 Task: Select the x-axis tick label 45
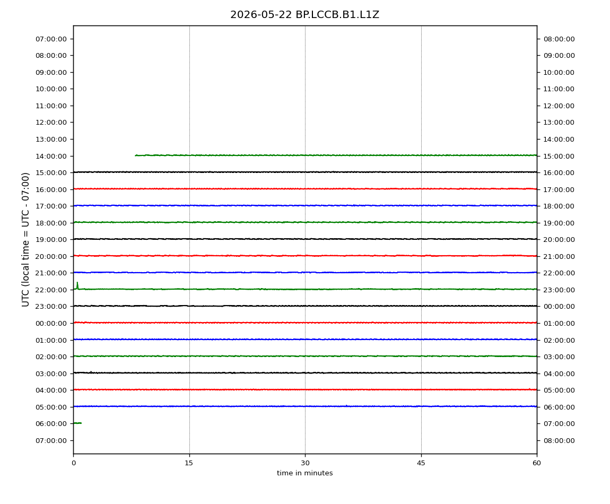[x=421, y=463]
